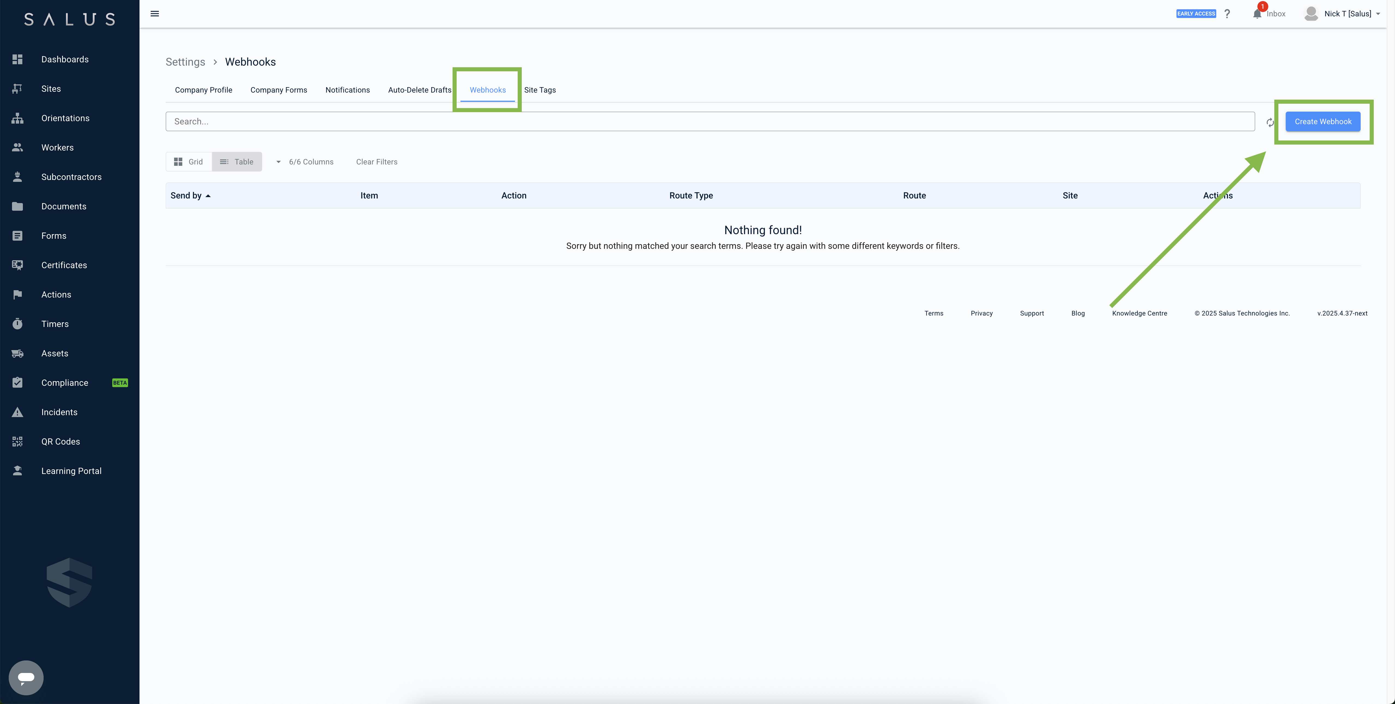Screen dimensions: 1395x704
Task: Click the hamburger menu icon
Action: coord(154,14)
